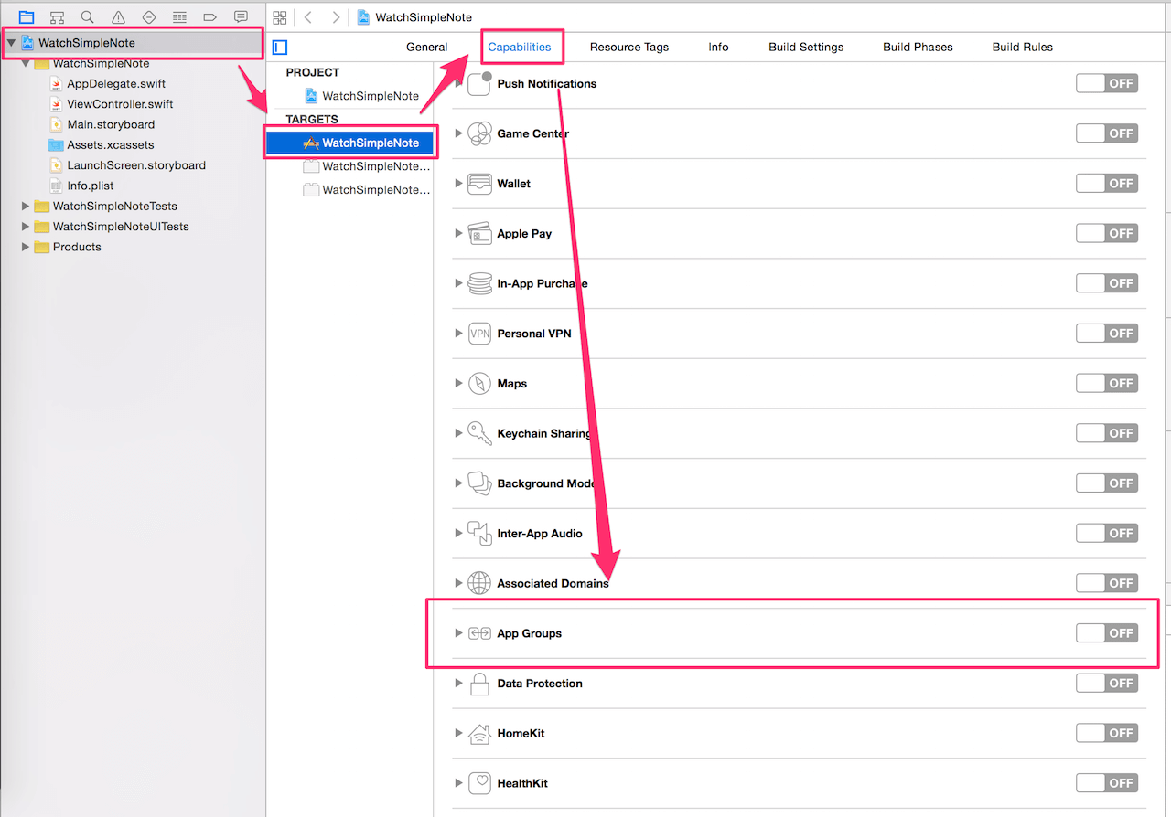1171x817 pixels.
Task: Click the Maps compass icon
Action: tap(480, 384)
